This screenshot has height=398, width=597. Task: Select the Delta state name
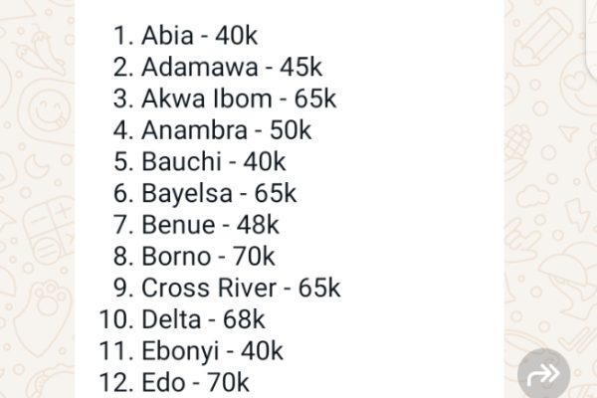point(171,319)
